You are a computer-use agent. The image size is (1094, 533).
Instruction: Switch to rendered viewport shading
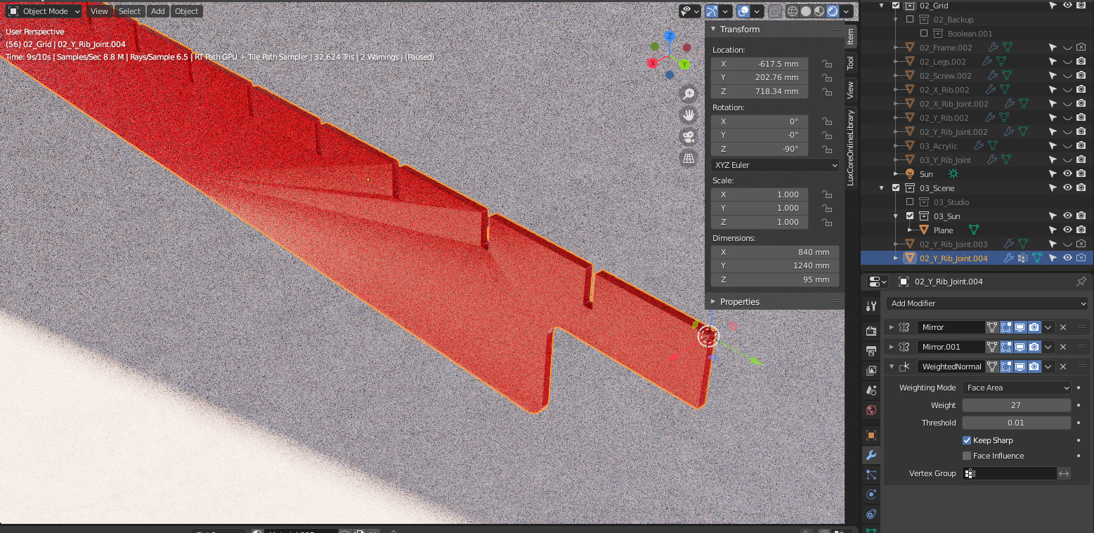[x=833, y=11]
